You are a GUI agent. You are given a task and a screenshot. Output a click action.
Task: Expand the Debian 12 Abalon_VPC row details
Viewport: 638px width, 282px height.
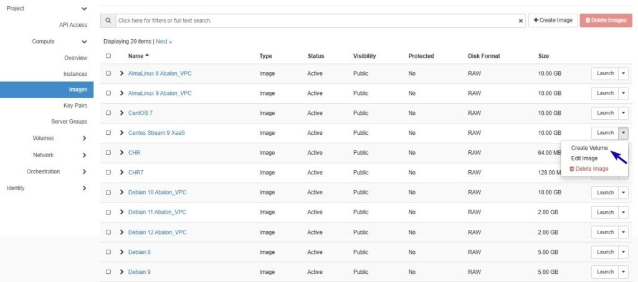[121, 232]
